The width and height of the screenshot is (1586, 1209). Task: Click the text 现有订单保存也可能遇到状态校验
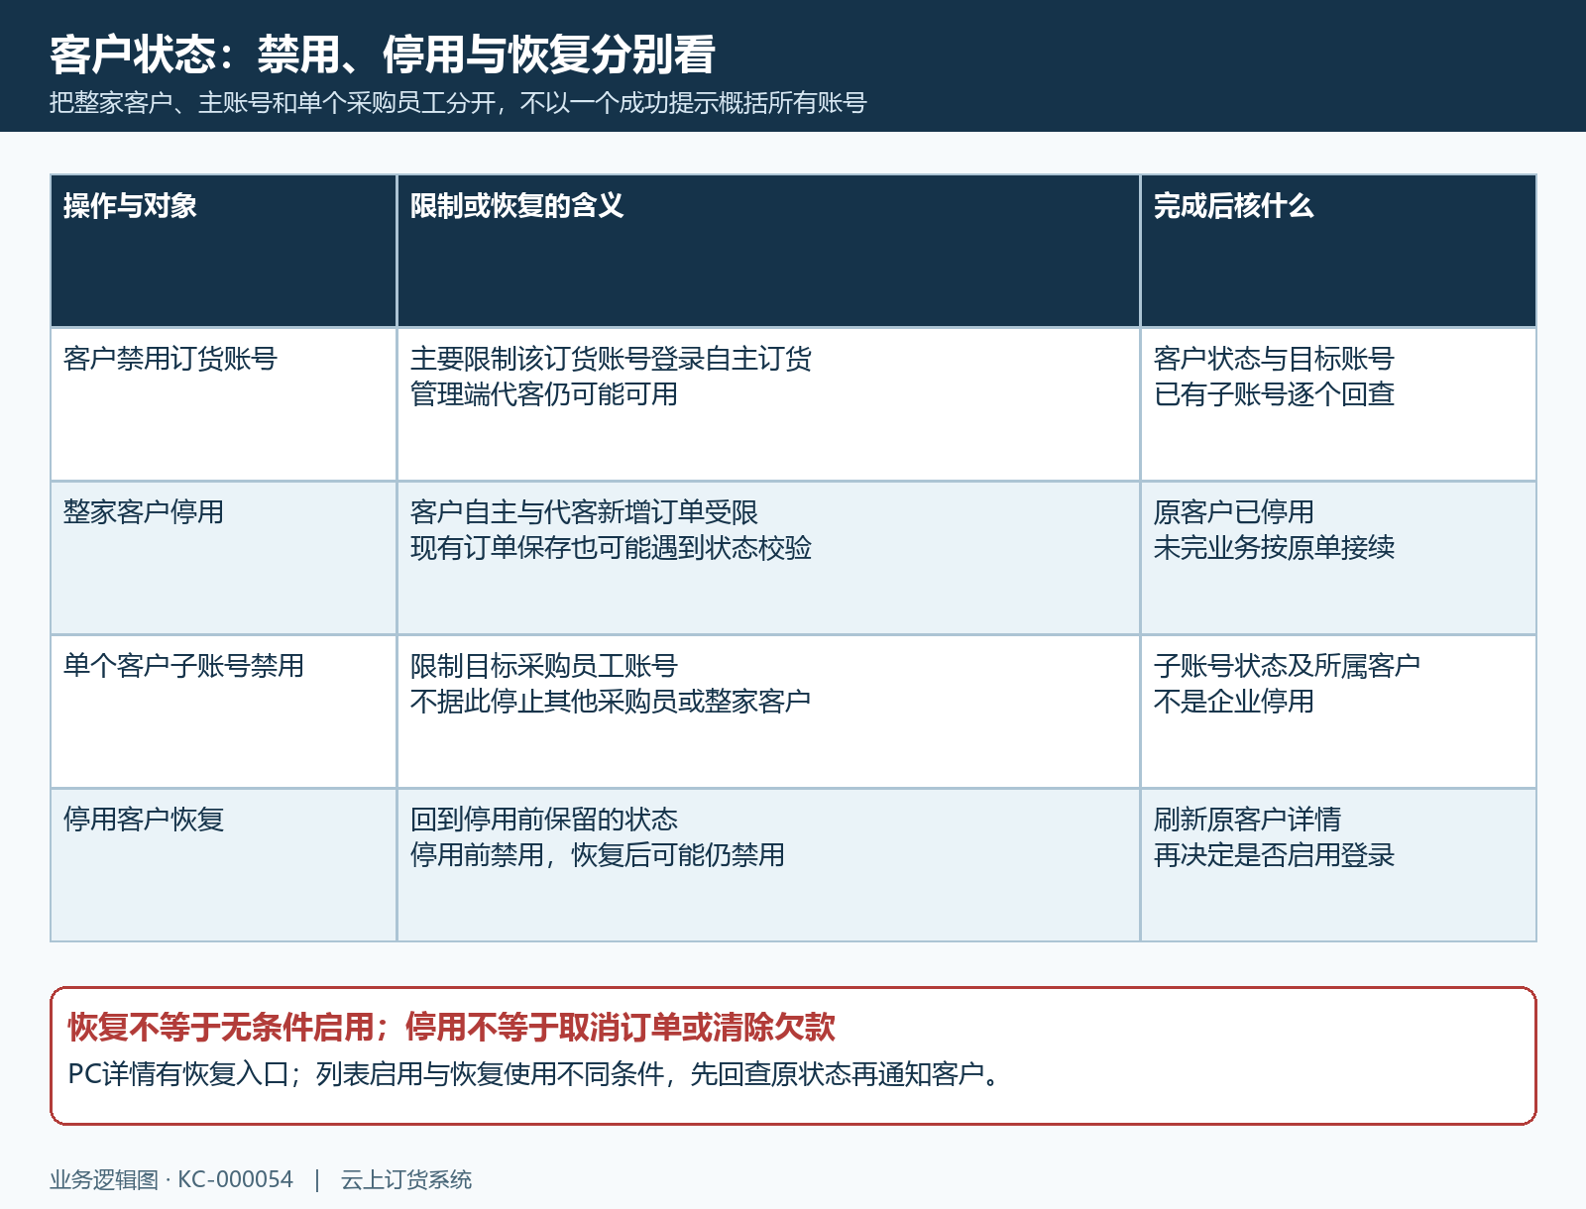tap(611, 548)
